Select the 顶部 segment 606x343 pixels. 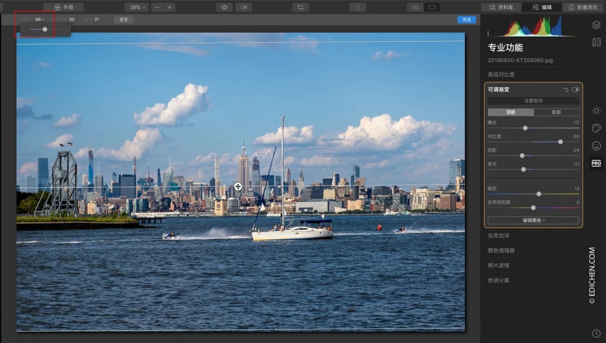coord(511,112)
